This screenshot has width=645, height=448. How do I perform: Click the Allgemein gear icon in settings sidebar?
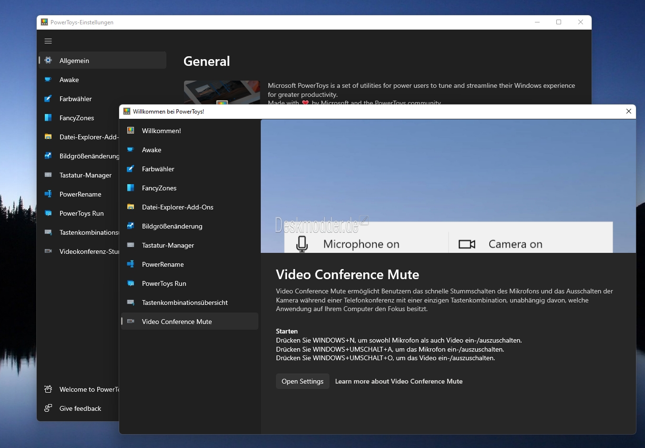click(48, 60)
